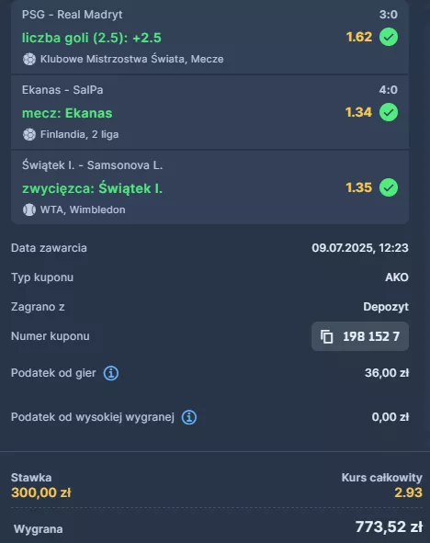Image resolution: width=430 pixels, height=543 pixels.
Task: Click the football icon for Klubowe Mistrzostwa Świata
Action: point(29,59)
